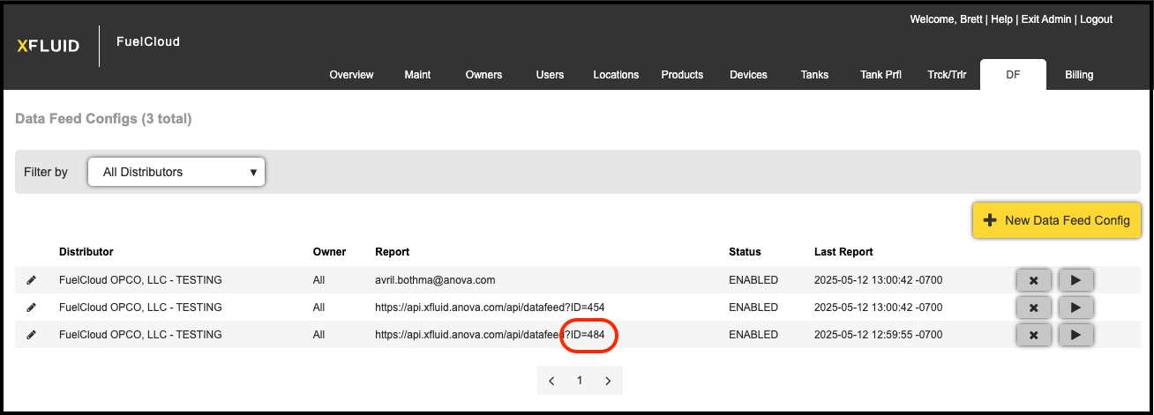Create a New Data Feed Config
Screen dimensions: 1154x415
pos(1057,220)
